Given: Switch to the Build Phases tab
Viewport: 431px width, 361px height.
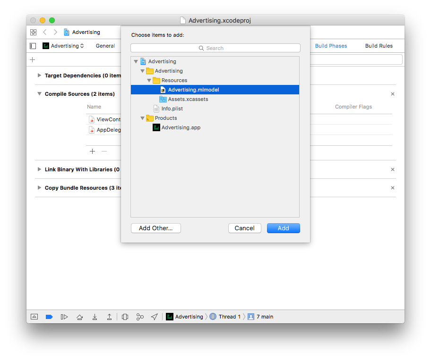Looking at the screenshot, I should pos(331,46).
